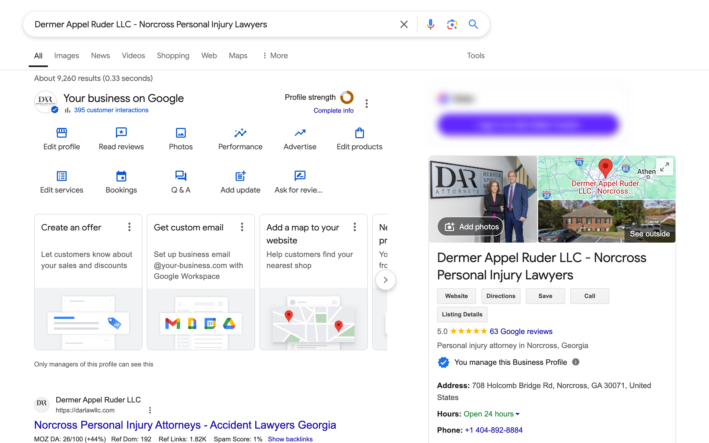This screenshot has width=709, height=443.
Task: Create a post with Add update
Action: click(x=240, y=182)
